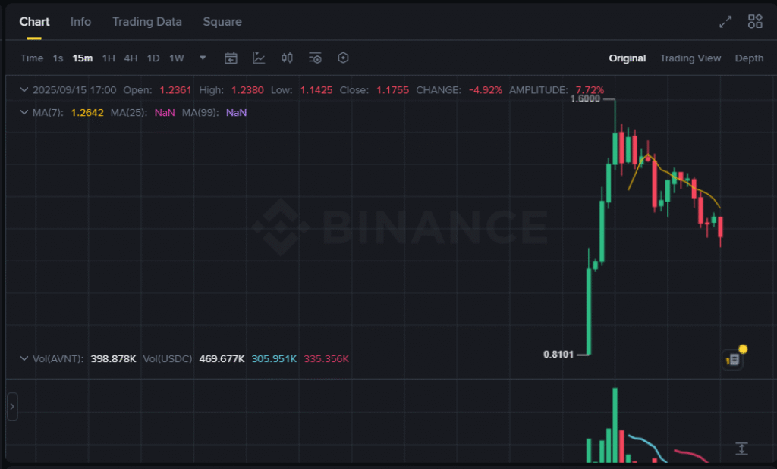Viewport: 777px width, 469px height.
Task: Open the more time intervals dropdown arrow
Action: [x=203, y=58]
